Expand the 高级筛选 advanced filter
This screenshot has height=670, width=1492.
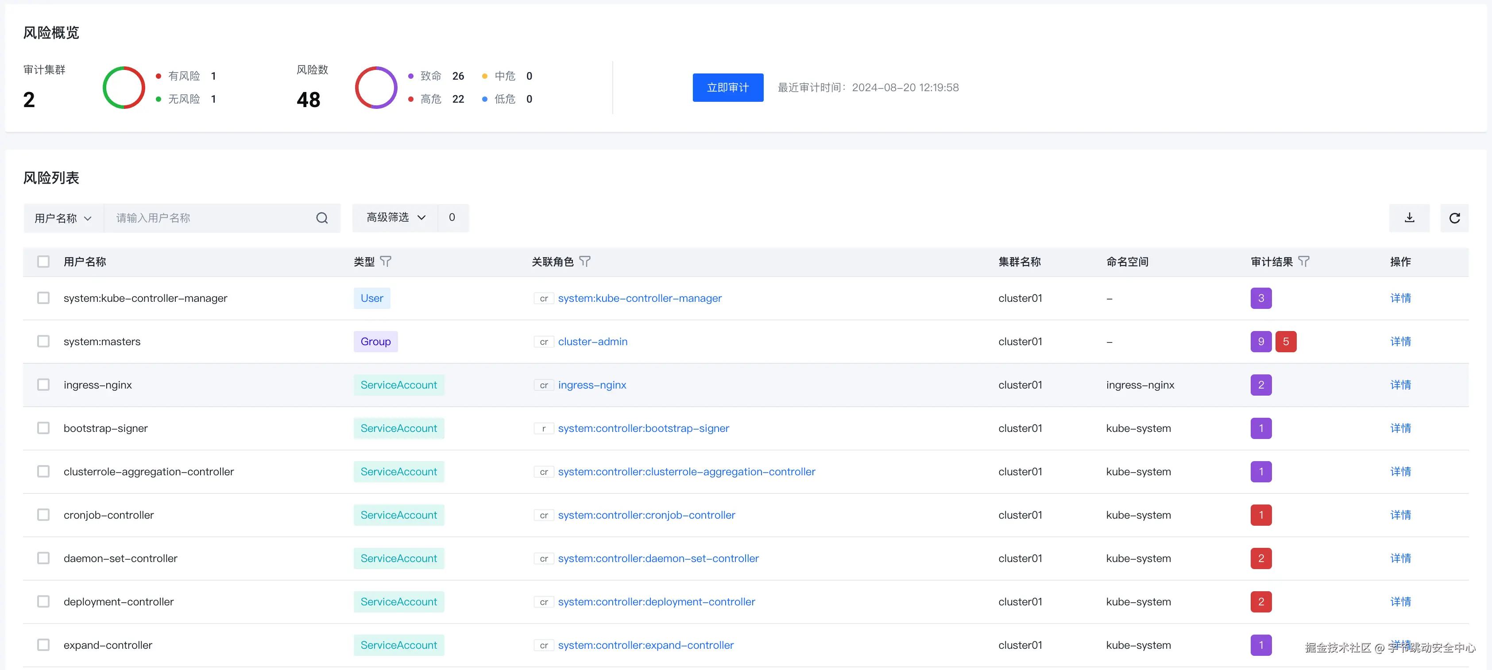click(396, 217)
